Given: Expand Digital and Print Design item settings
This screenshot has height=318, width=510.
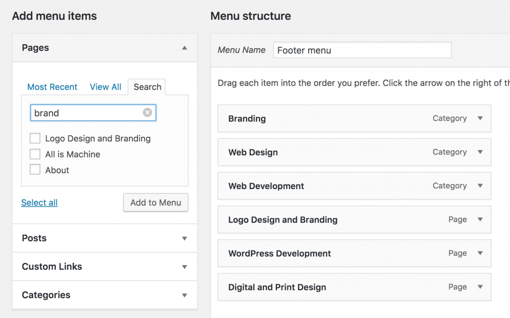Looking at the screenshot, I should pyautogui.click(x=480, y=287).
